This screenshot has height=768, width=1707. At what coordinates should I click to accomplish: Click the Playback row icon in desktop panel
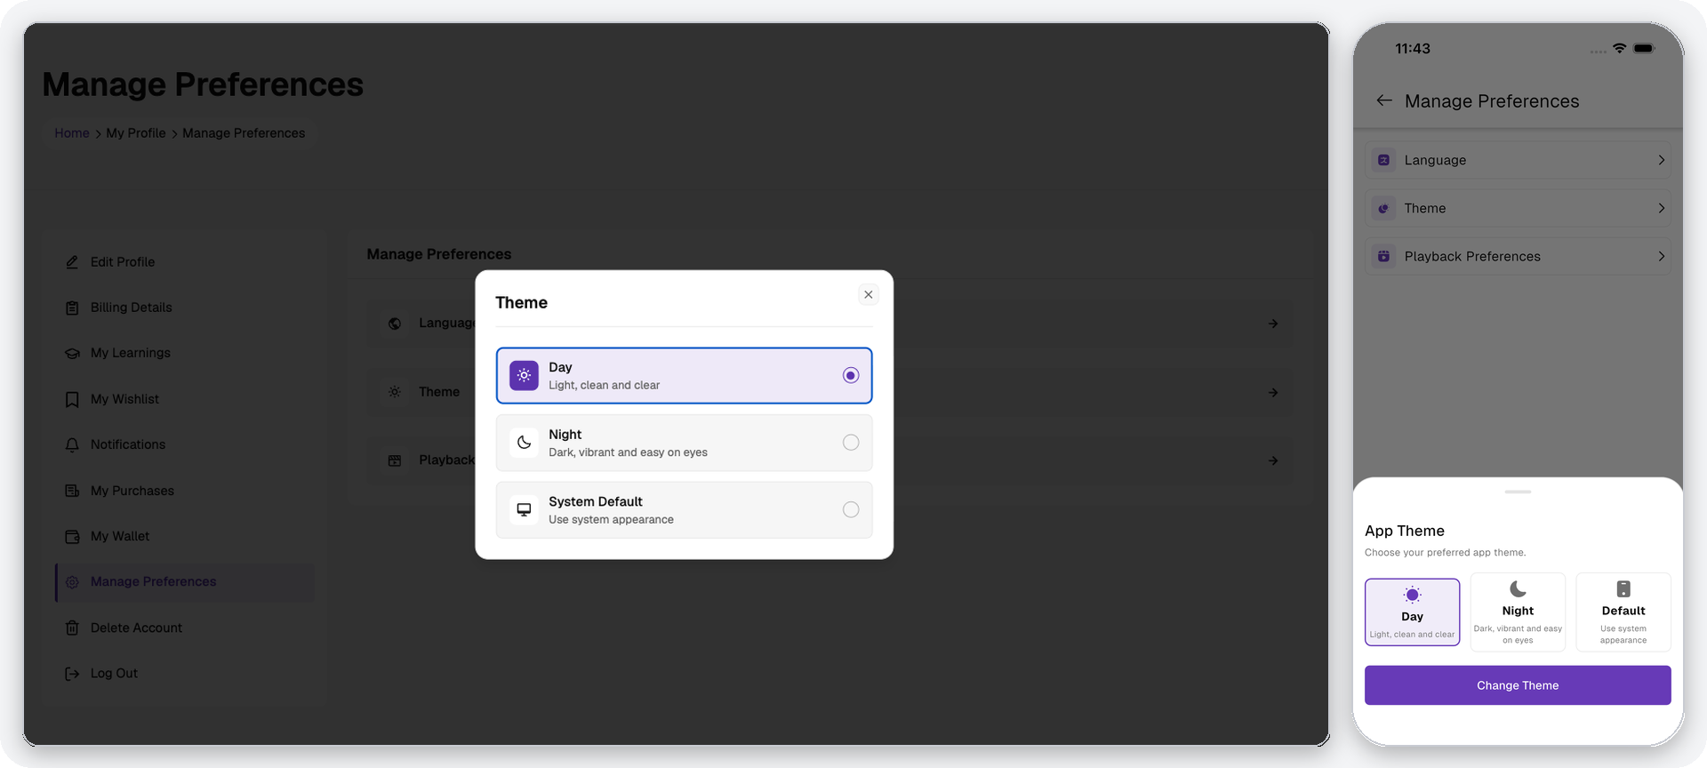[x=395, y=460]
